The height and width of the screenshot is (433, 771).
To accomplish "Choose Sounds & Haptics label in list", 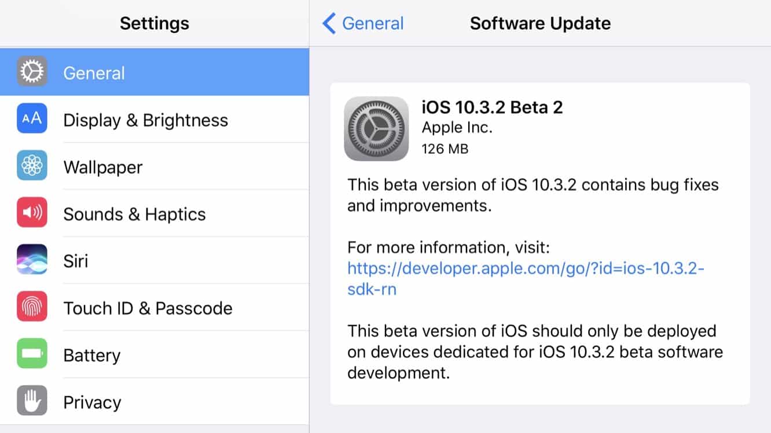I will (x=134, y=214).
